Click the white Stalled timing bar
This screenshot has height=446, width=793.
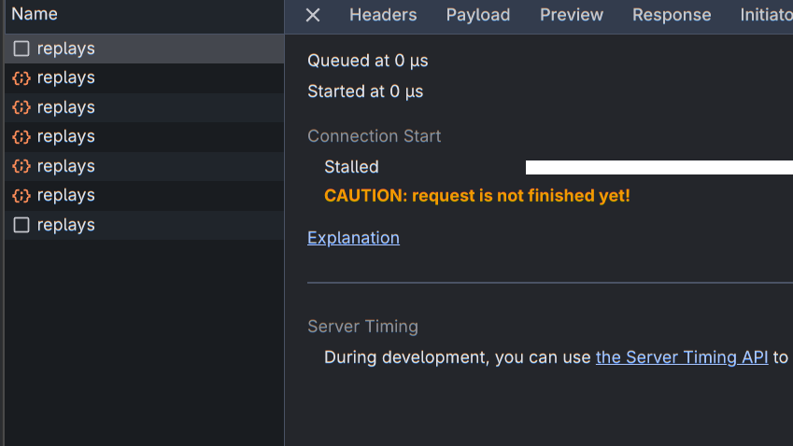pyautogui.click(x=658, y=168)
